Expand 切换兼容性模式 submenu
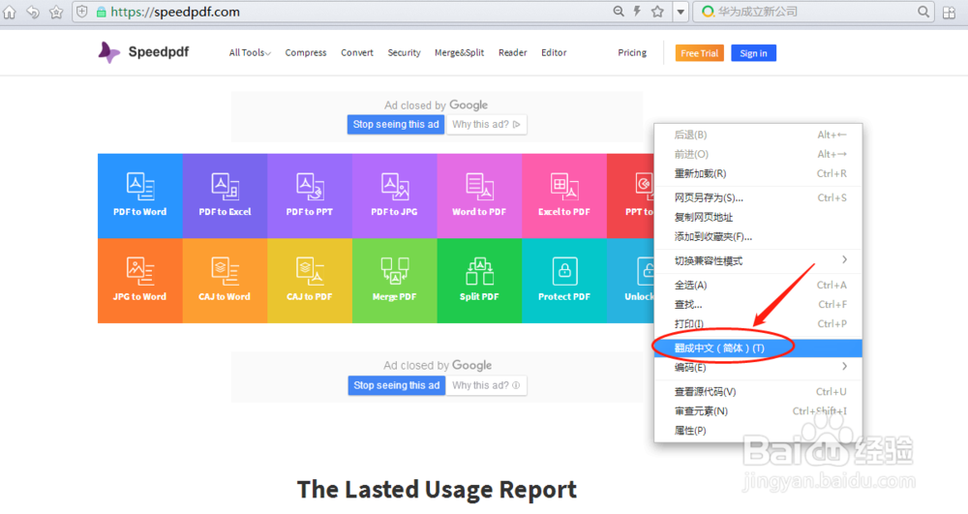This screenshot has width=968, height=514. [x=758, y=260]
